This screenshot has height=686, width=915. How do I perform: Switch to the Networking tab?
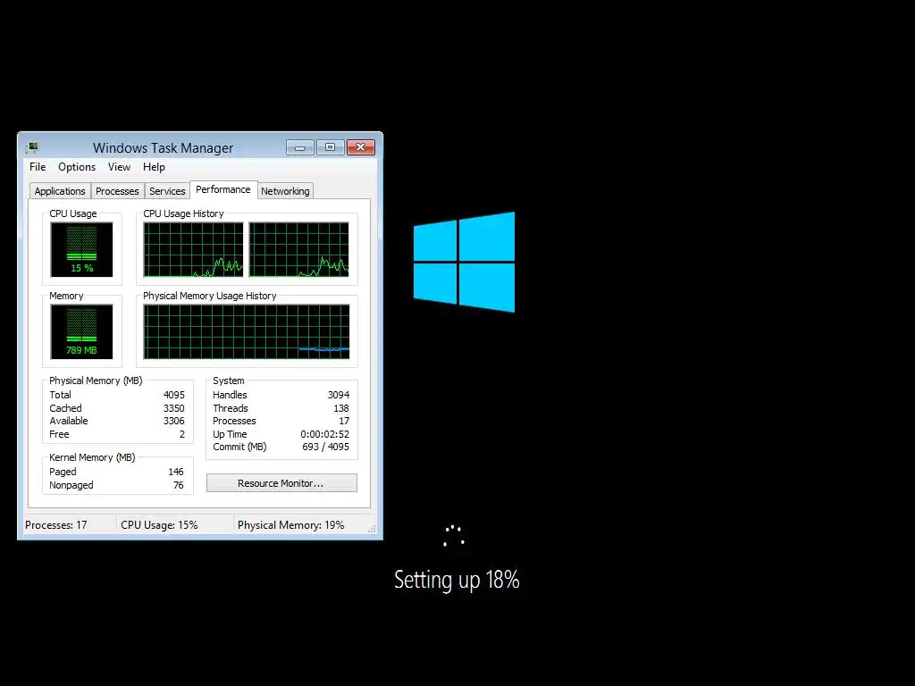point(285,191)
